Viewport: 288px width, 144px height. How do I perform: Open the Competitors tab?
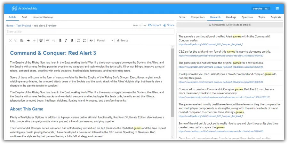coord(198,17)
